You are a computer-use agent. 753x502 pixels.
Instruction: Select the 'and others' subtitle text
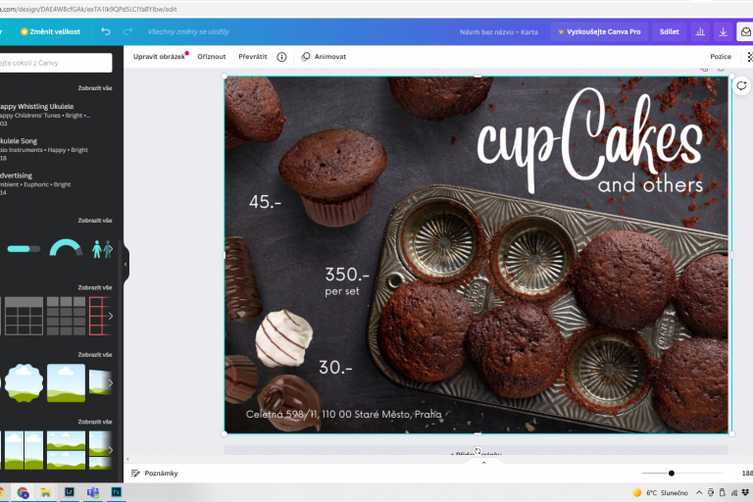click(650, 185)
